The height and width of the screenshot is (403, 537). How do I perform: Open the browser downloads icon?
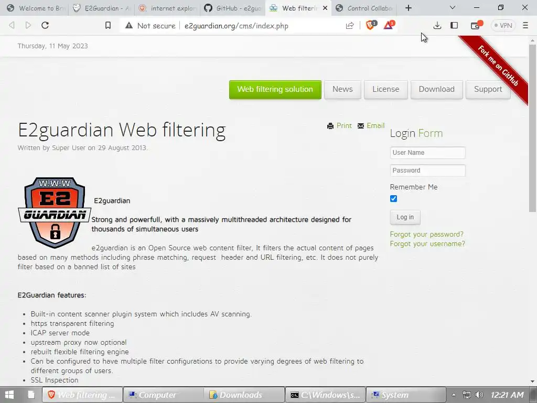(437, 25)
